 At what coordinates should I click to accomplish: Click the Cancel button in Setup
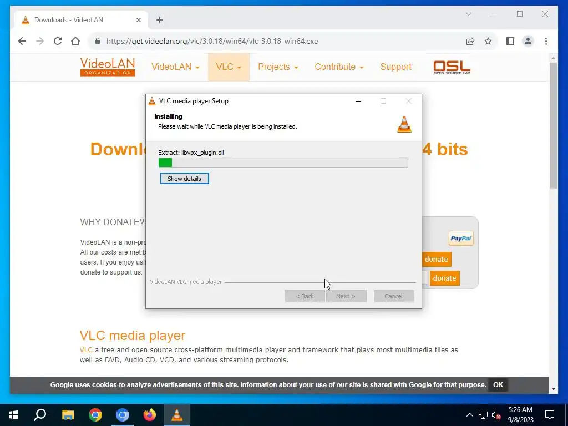[394, 296]
